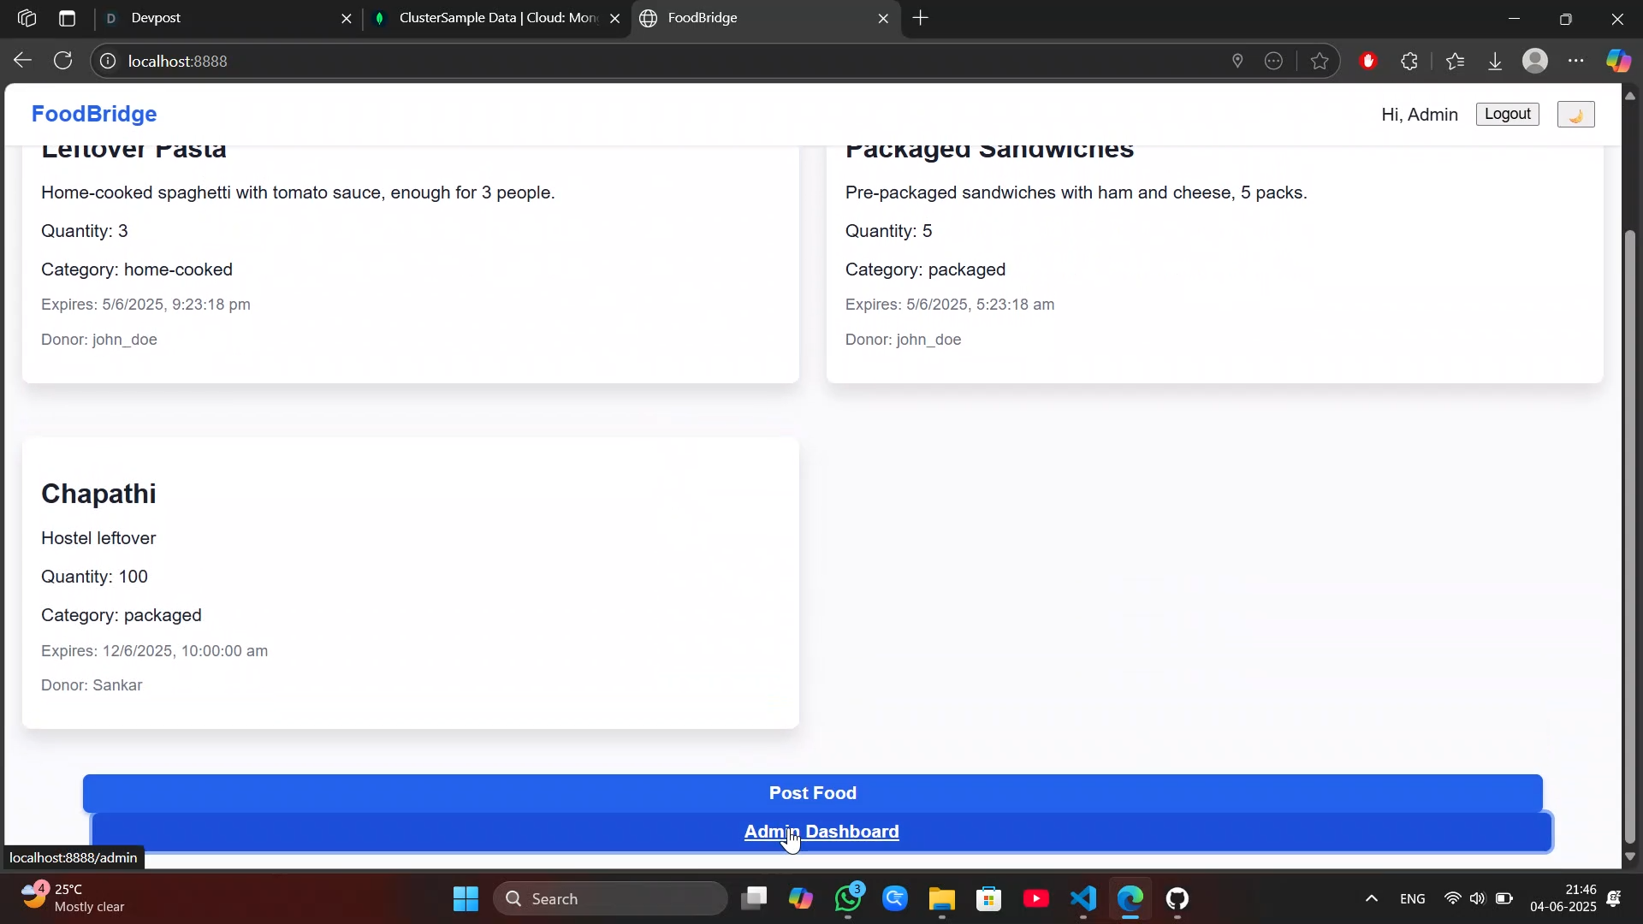Open a new browser tab

[x=921, y=18]
